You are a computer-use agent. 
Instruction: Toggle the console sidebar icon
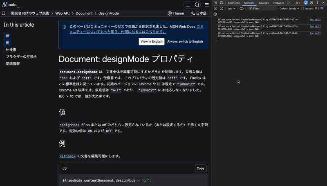[x=215, y=9]
